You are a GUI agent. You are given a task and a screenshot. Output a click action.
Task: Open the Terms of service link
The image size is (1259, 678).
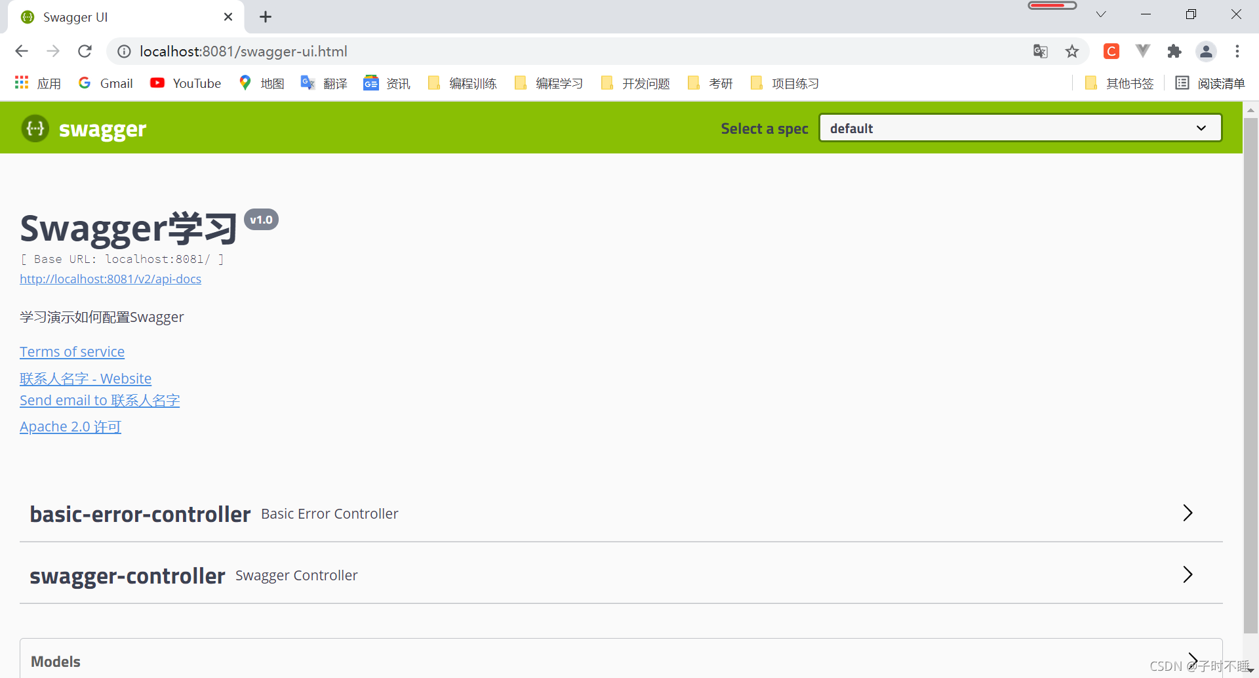[72, 351]
